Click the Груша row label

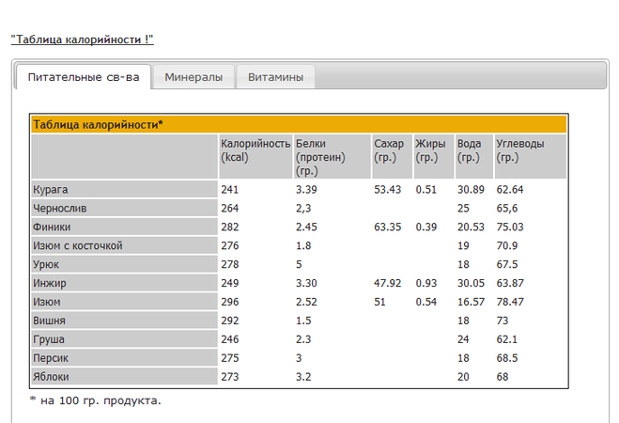tap(49, 339)
